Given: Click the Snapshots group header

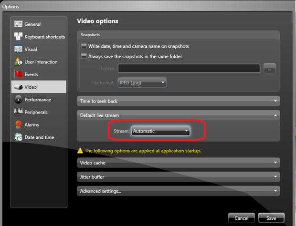Looking at the screenshot, I should [90, 35].
